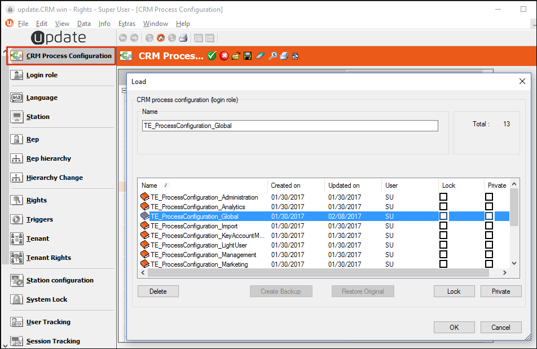The height and width of the screenshot is (349, 537).
Task: Tick Private checkbox for TE_ProcessConfiguration_Administration
Action: pos(489,197)
